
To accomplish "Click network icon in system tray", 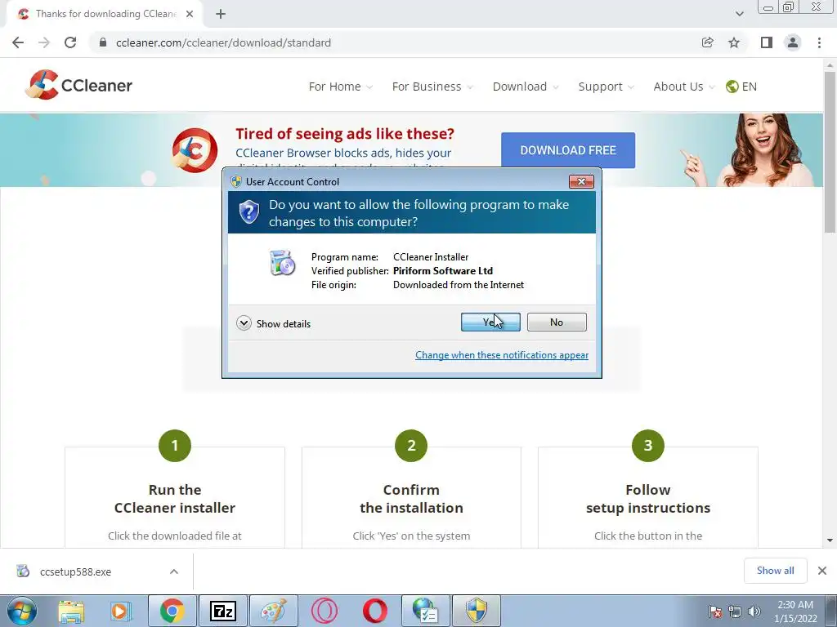I will pos(735,611).
